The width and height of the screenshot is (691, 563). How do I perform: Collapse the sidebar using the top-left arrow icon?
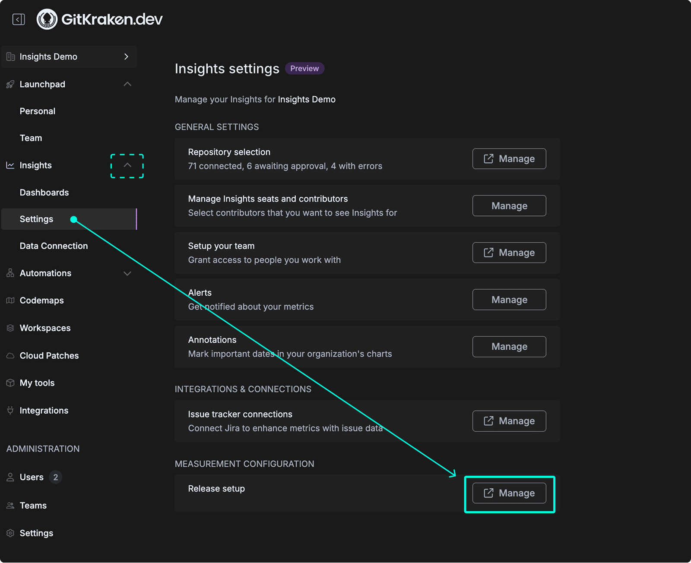(x=18, y=19)
